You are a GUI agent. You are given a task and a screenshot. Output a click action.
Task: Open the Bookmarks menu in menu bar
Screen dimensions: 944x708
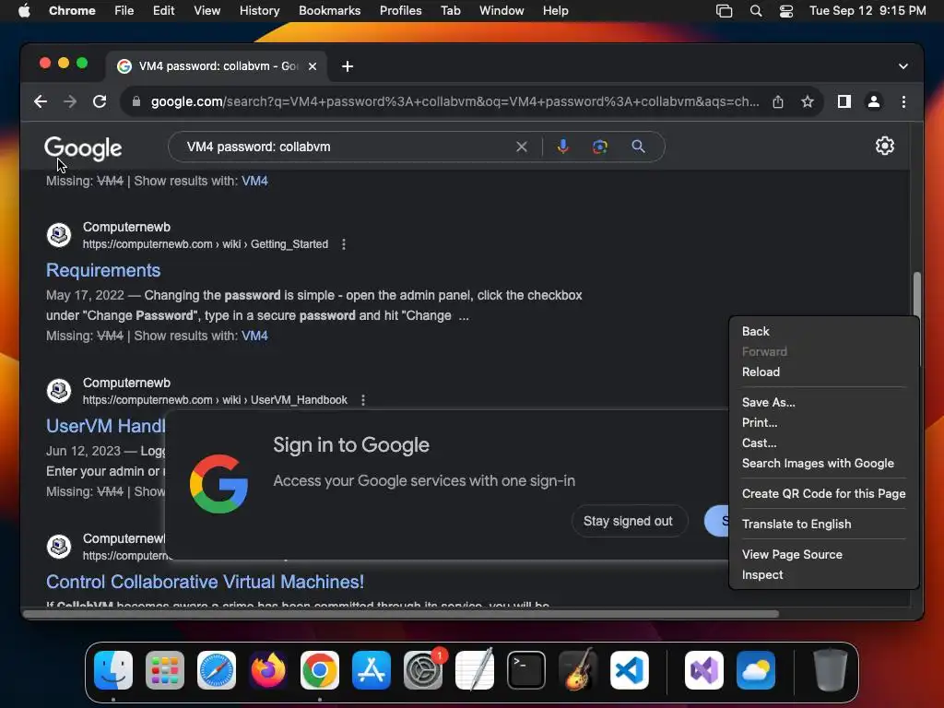tap(329, 11)
